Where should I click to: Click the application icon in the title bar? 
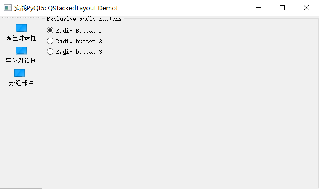coord(8,8)
